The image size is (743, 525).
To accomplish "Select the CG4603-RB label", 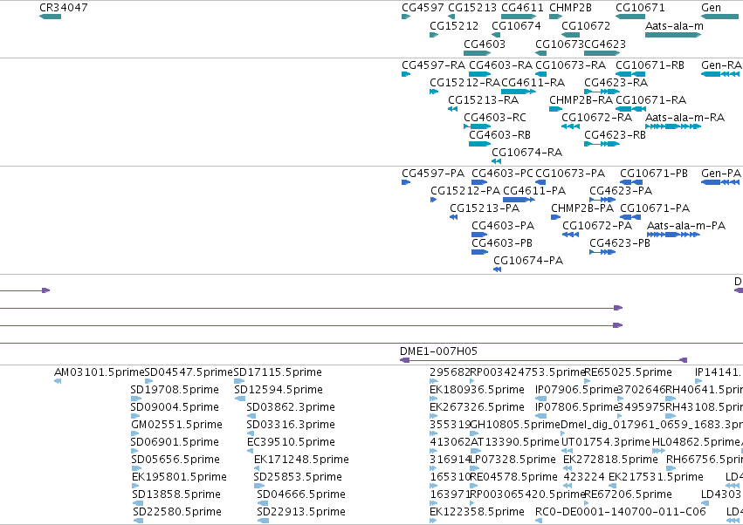I will [x=499, y=135].
